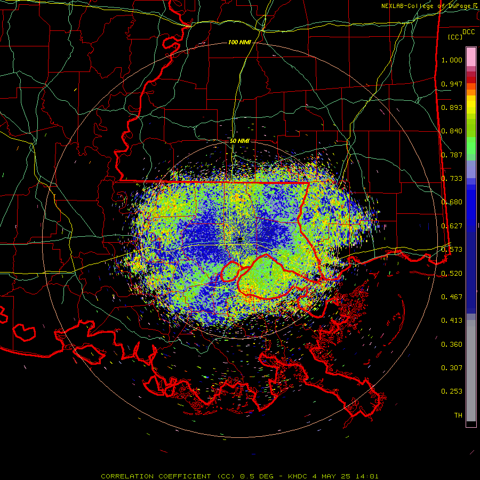
Task: Click the 0.947 scale value
Action: point(452,84)
